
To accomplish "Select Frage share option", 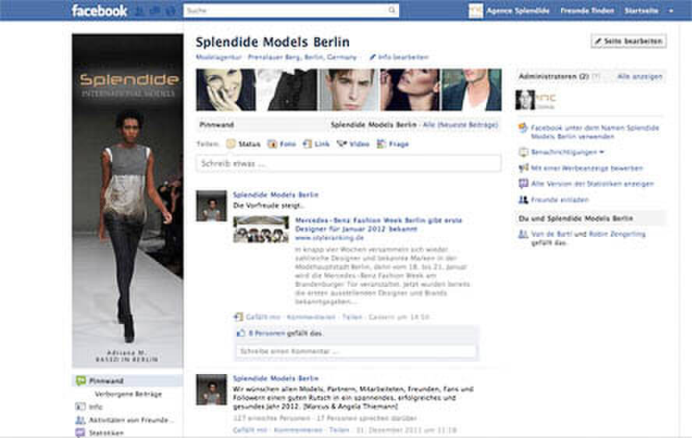I will [393, 144].
